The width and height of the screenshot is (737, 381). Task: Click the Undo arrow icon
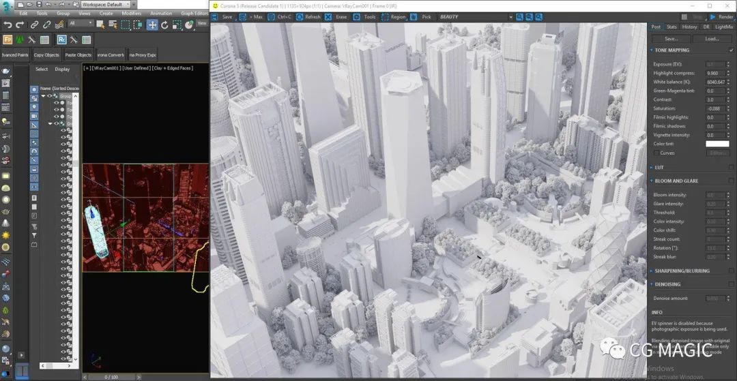[x=7, y=25]
